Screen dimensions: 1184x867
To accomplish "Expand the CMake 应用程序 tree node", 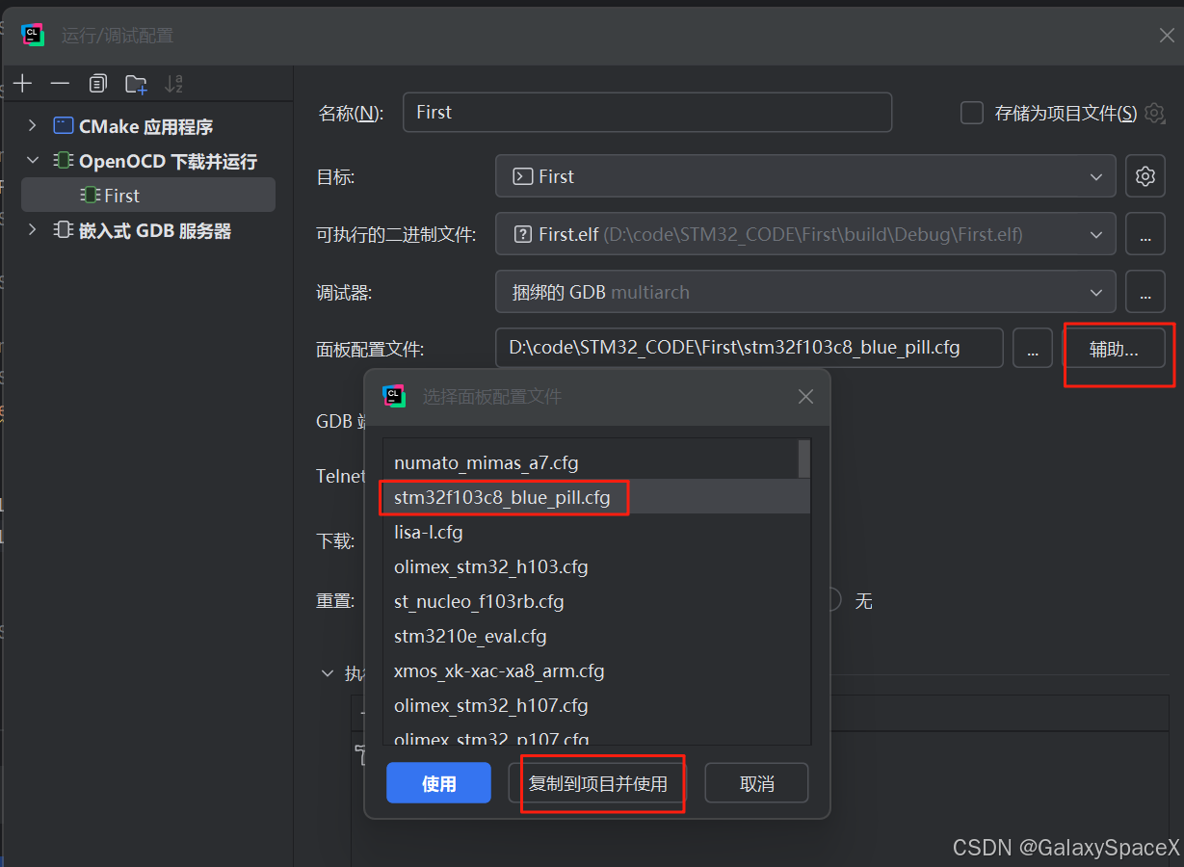I will [x=33, y=126].
